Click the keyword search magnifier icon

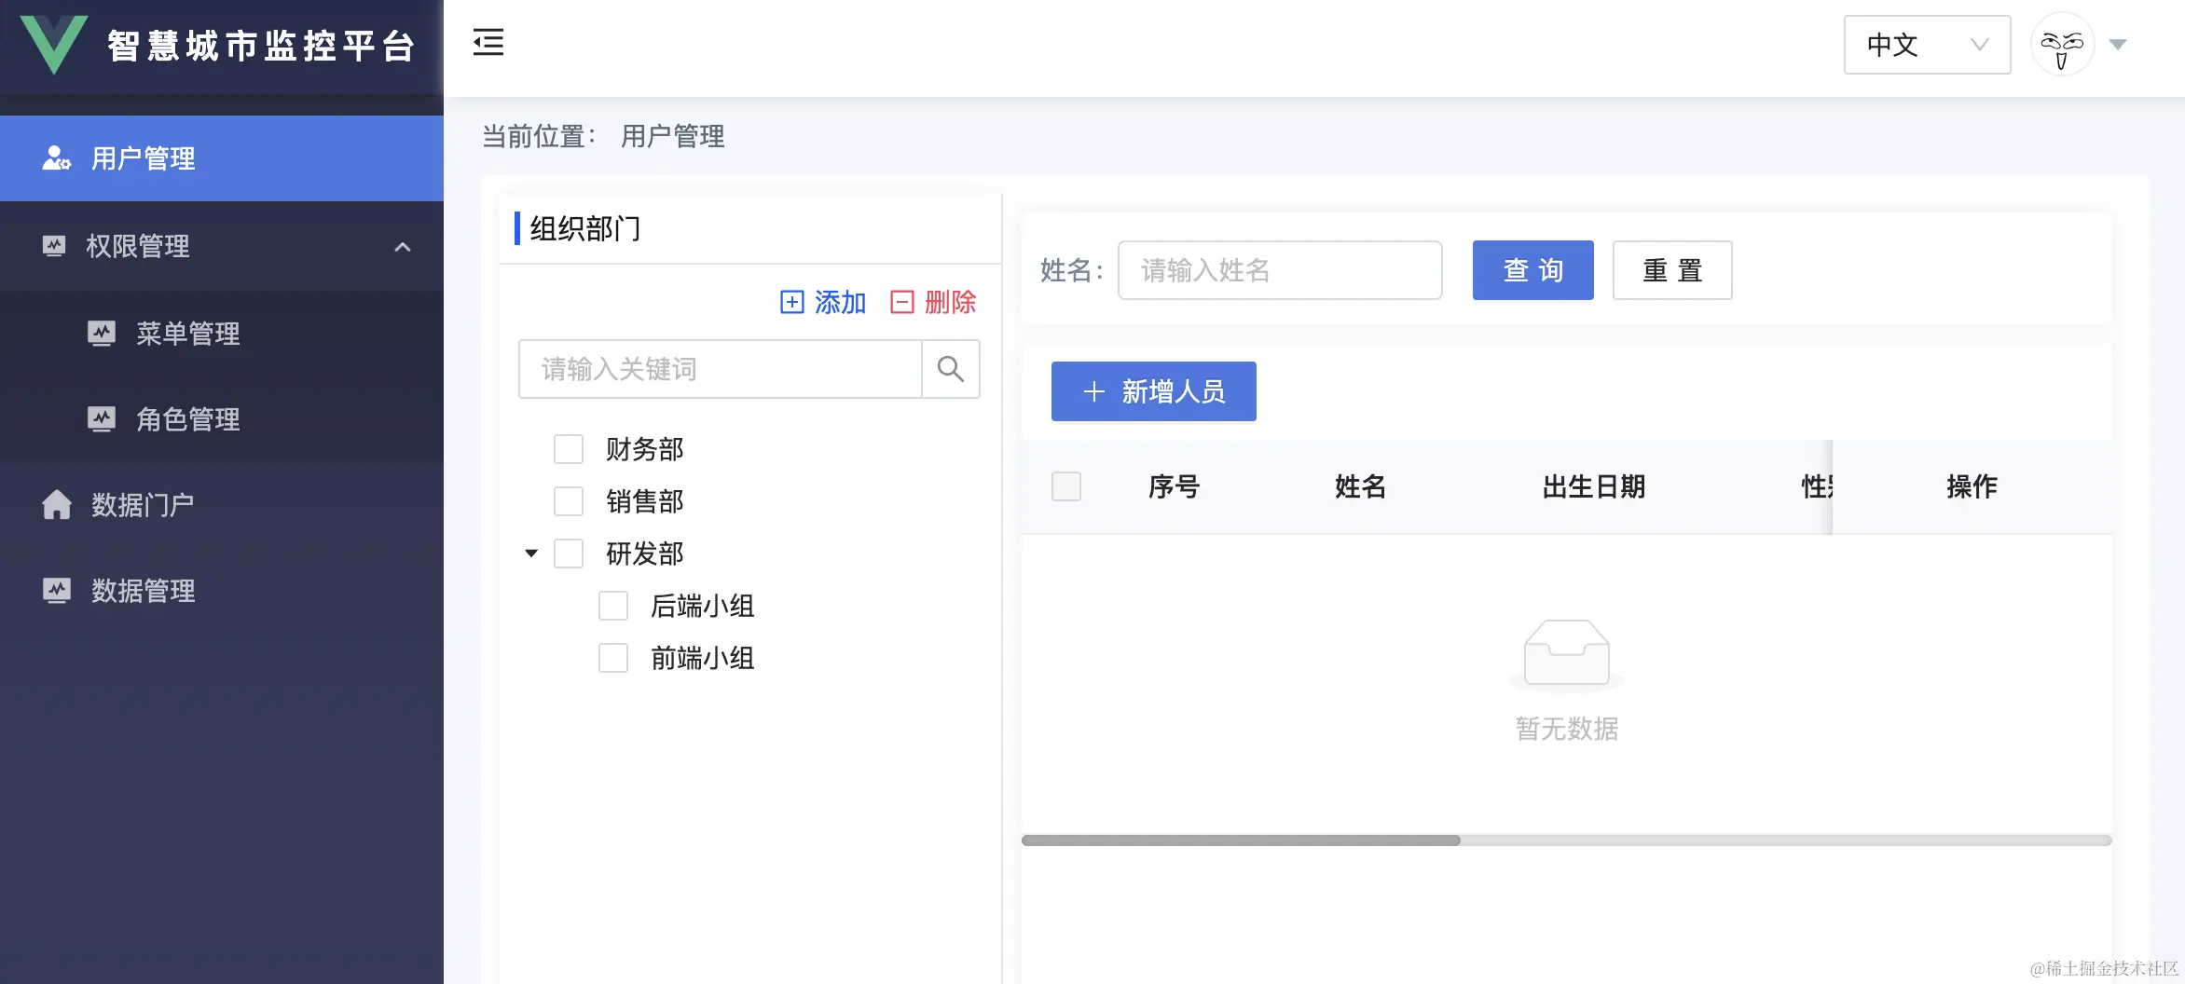[950, 369]
